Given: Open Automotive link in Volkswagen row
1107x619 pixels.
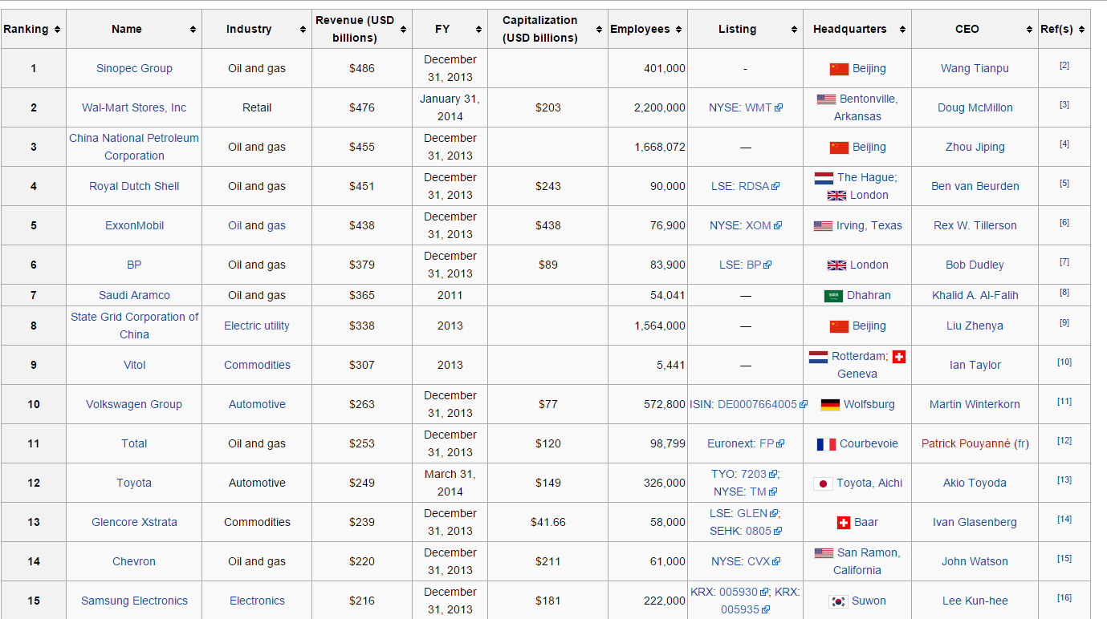Looking at the screenshot, I should pos(257,404).
